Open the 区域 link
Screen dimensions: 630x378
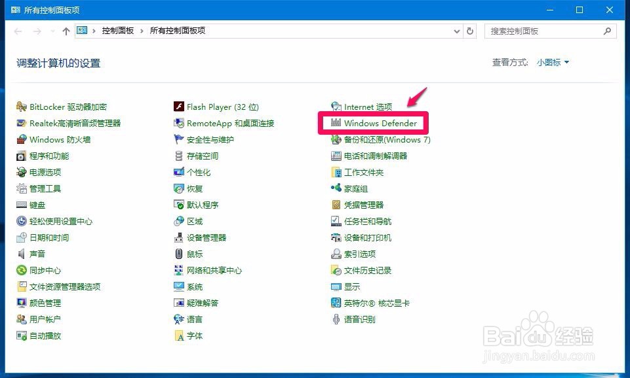pyautogui.click(x=195, y=221)
